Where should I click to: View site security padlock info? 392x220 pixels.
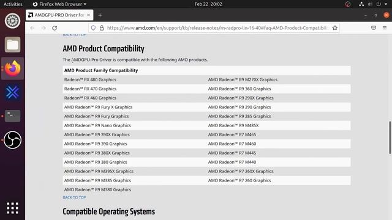coord(102,28)
